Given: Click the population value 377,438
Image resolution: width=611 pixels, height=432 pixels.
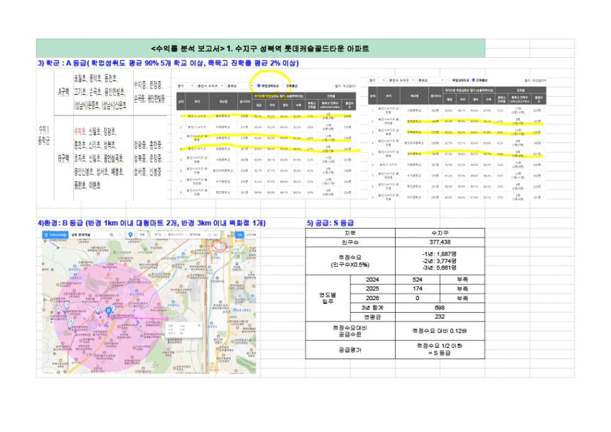Looking at the screenshot, I should [440, 242].
